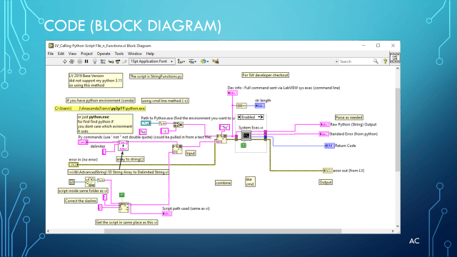Click the search magnifier icon
This screenshot has width=457, height=257.
(x=376, y=61)
